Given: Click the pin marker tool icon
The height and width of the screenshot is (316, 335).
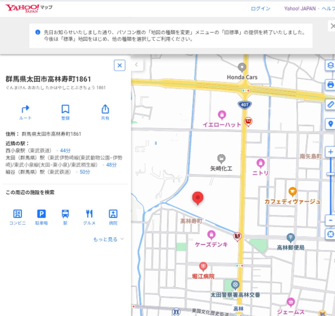Looking at the screenshot, I should coord(330,123).
